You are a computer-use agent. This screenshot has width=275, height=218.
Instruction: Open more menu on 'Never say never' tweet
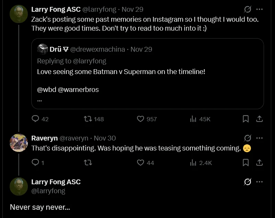[x=260, y=182]
